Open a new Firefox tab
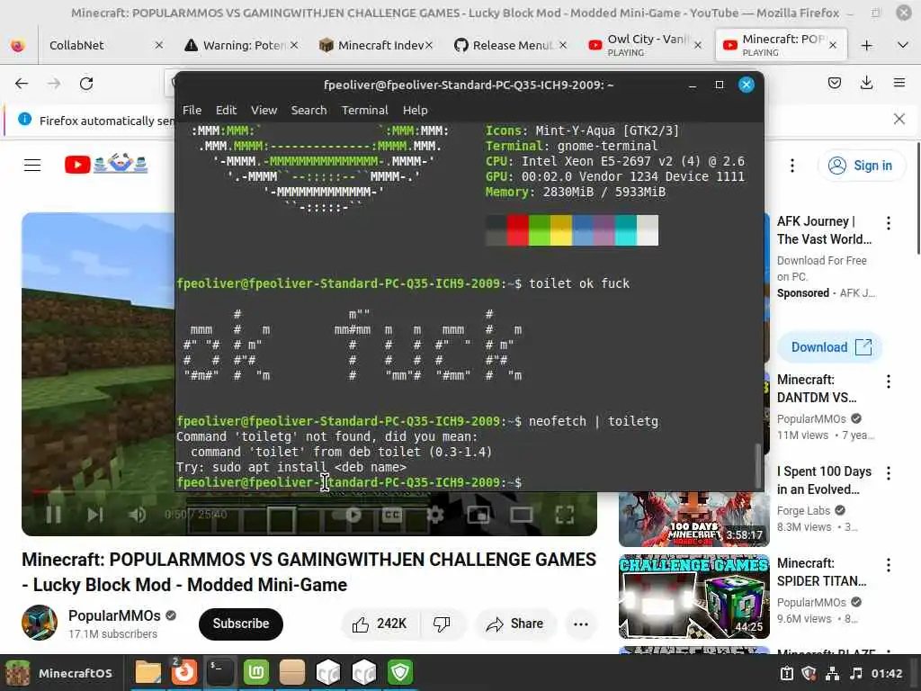 tap(866, 45)
